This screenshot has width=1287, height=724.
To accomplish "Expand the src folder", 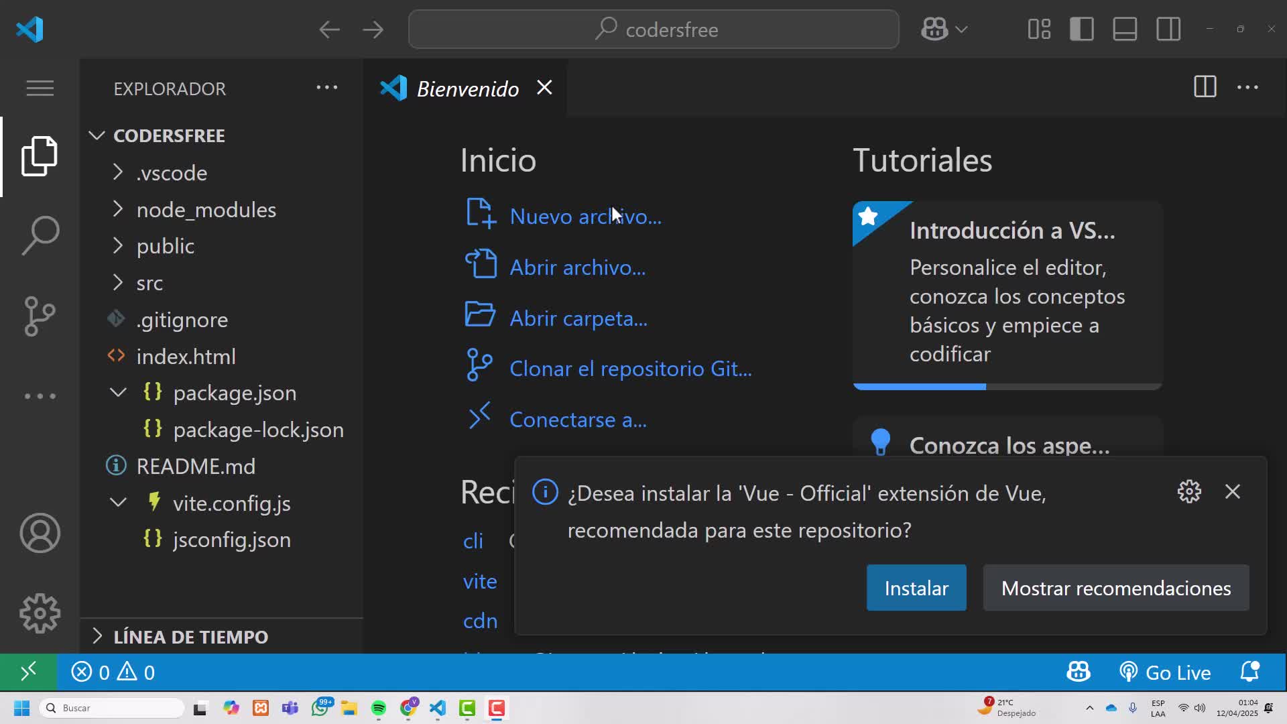I will 118,282.
